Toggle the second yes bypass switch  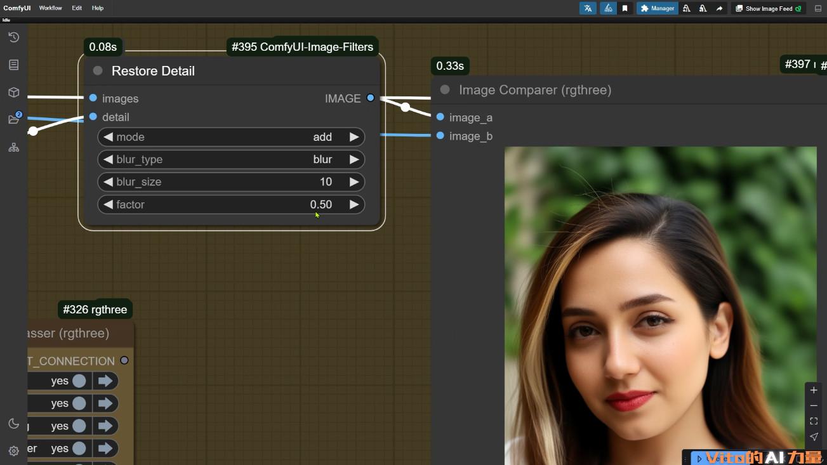coord(79,403)
